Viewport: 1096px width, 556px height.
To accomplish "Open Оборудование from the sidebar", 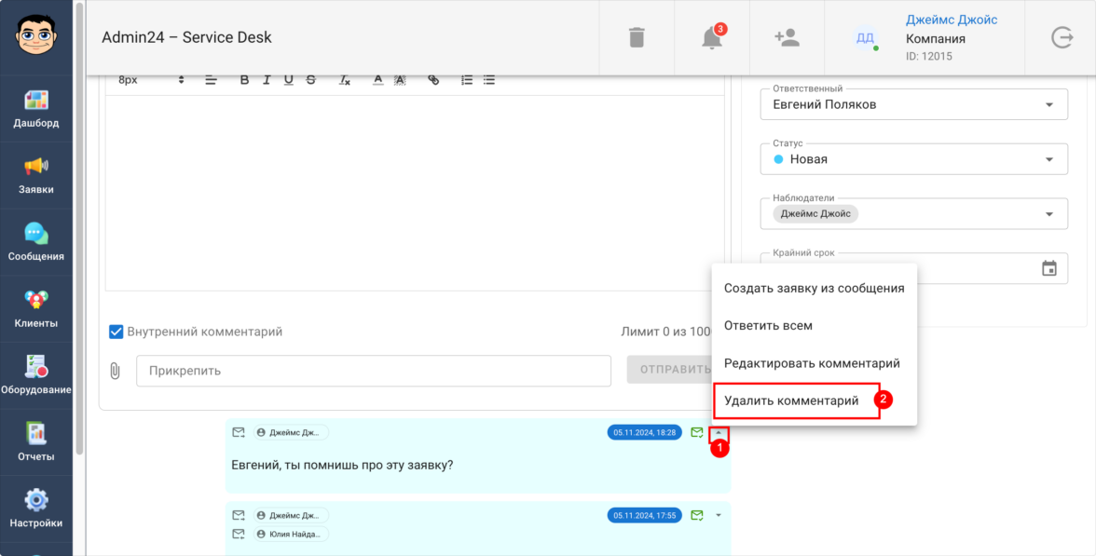I will tap(36, 376).
